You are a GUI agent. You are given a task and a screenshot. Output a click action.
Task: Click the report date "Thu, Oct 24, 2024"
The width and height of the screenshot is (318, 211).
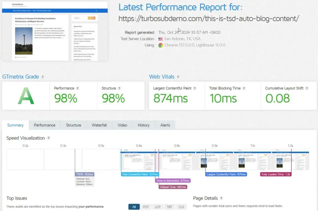click(x=174, y=32)
